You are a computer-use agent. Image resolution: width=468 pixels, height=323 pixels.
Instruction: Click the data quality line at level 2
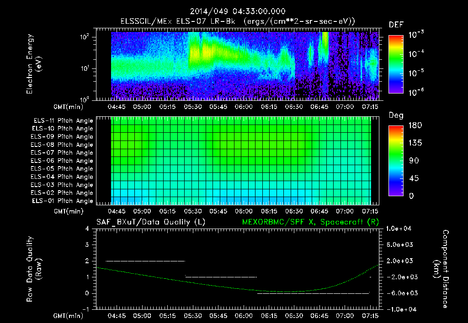point(145,261)
